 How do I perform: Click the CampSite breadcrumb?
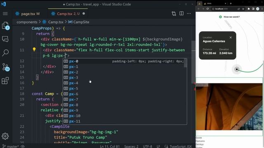pyautogui.click(x=81, y=22)
